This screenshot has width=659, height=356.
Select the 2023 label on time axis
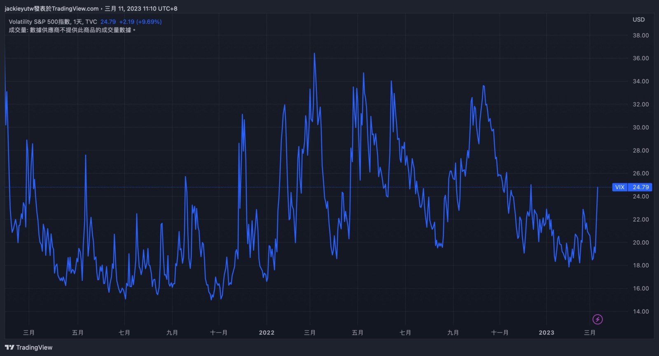click(x=546, y=333)
